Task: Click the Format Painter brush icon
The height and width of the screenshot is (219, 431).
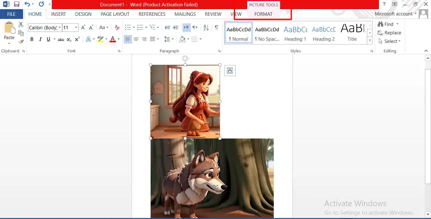Action: click(21, 42)
